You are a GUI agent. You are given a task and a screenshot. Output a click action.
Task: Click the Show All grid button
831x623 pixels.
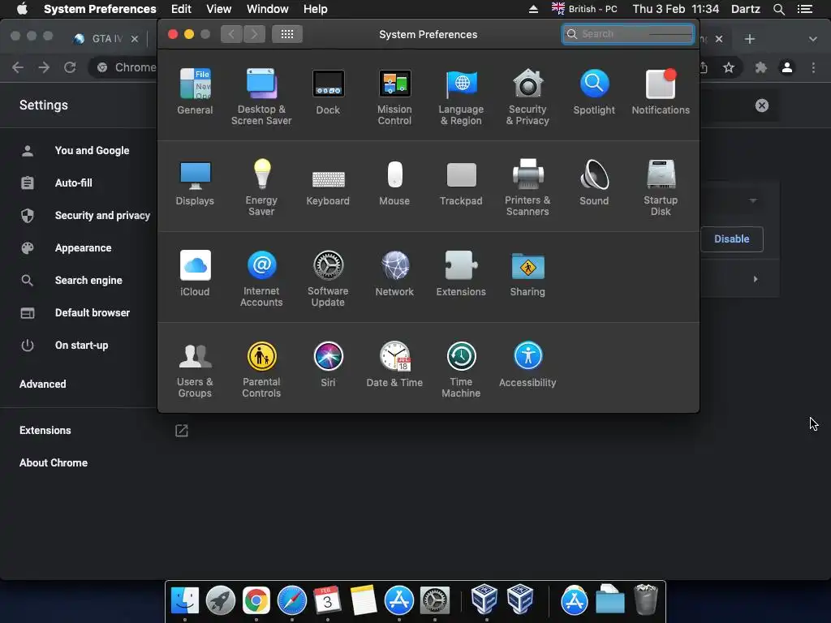287,34
